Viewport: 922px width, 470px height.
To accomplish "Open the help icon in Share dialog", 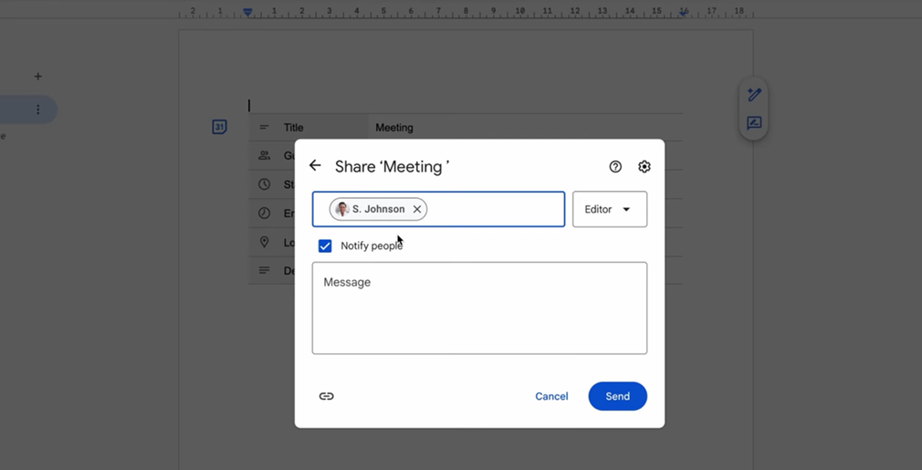I will tap(615, 167).
